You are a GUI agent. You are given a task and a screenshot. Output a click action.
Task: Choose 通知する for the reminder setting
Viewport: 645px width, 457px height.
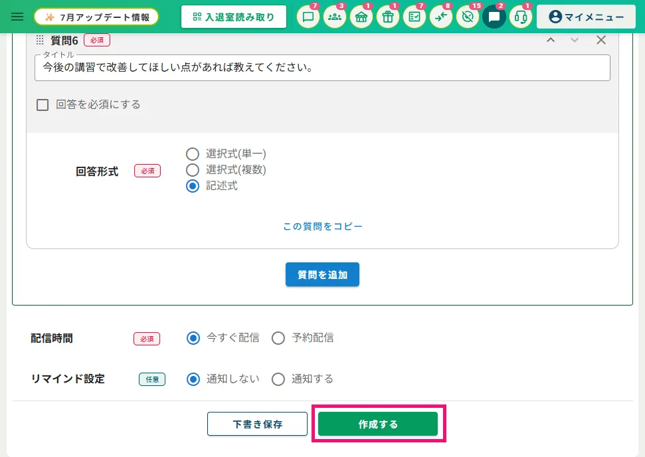tap(278, 379)
